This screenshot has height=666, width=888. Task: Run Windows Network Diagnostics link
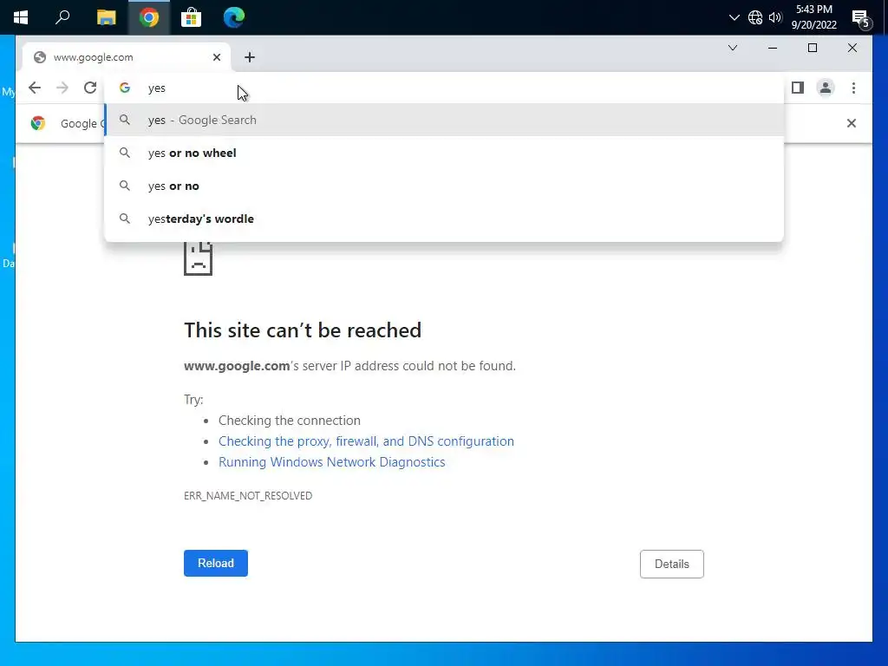coord(332,462)
